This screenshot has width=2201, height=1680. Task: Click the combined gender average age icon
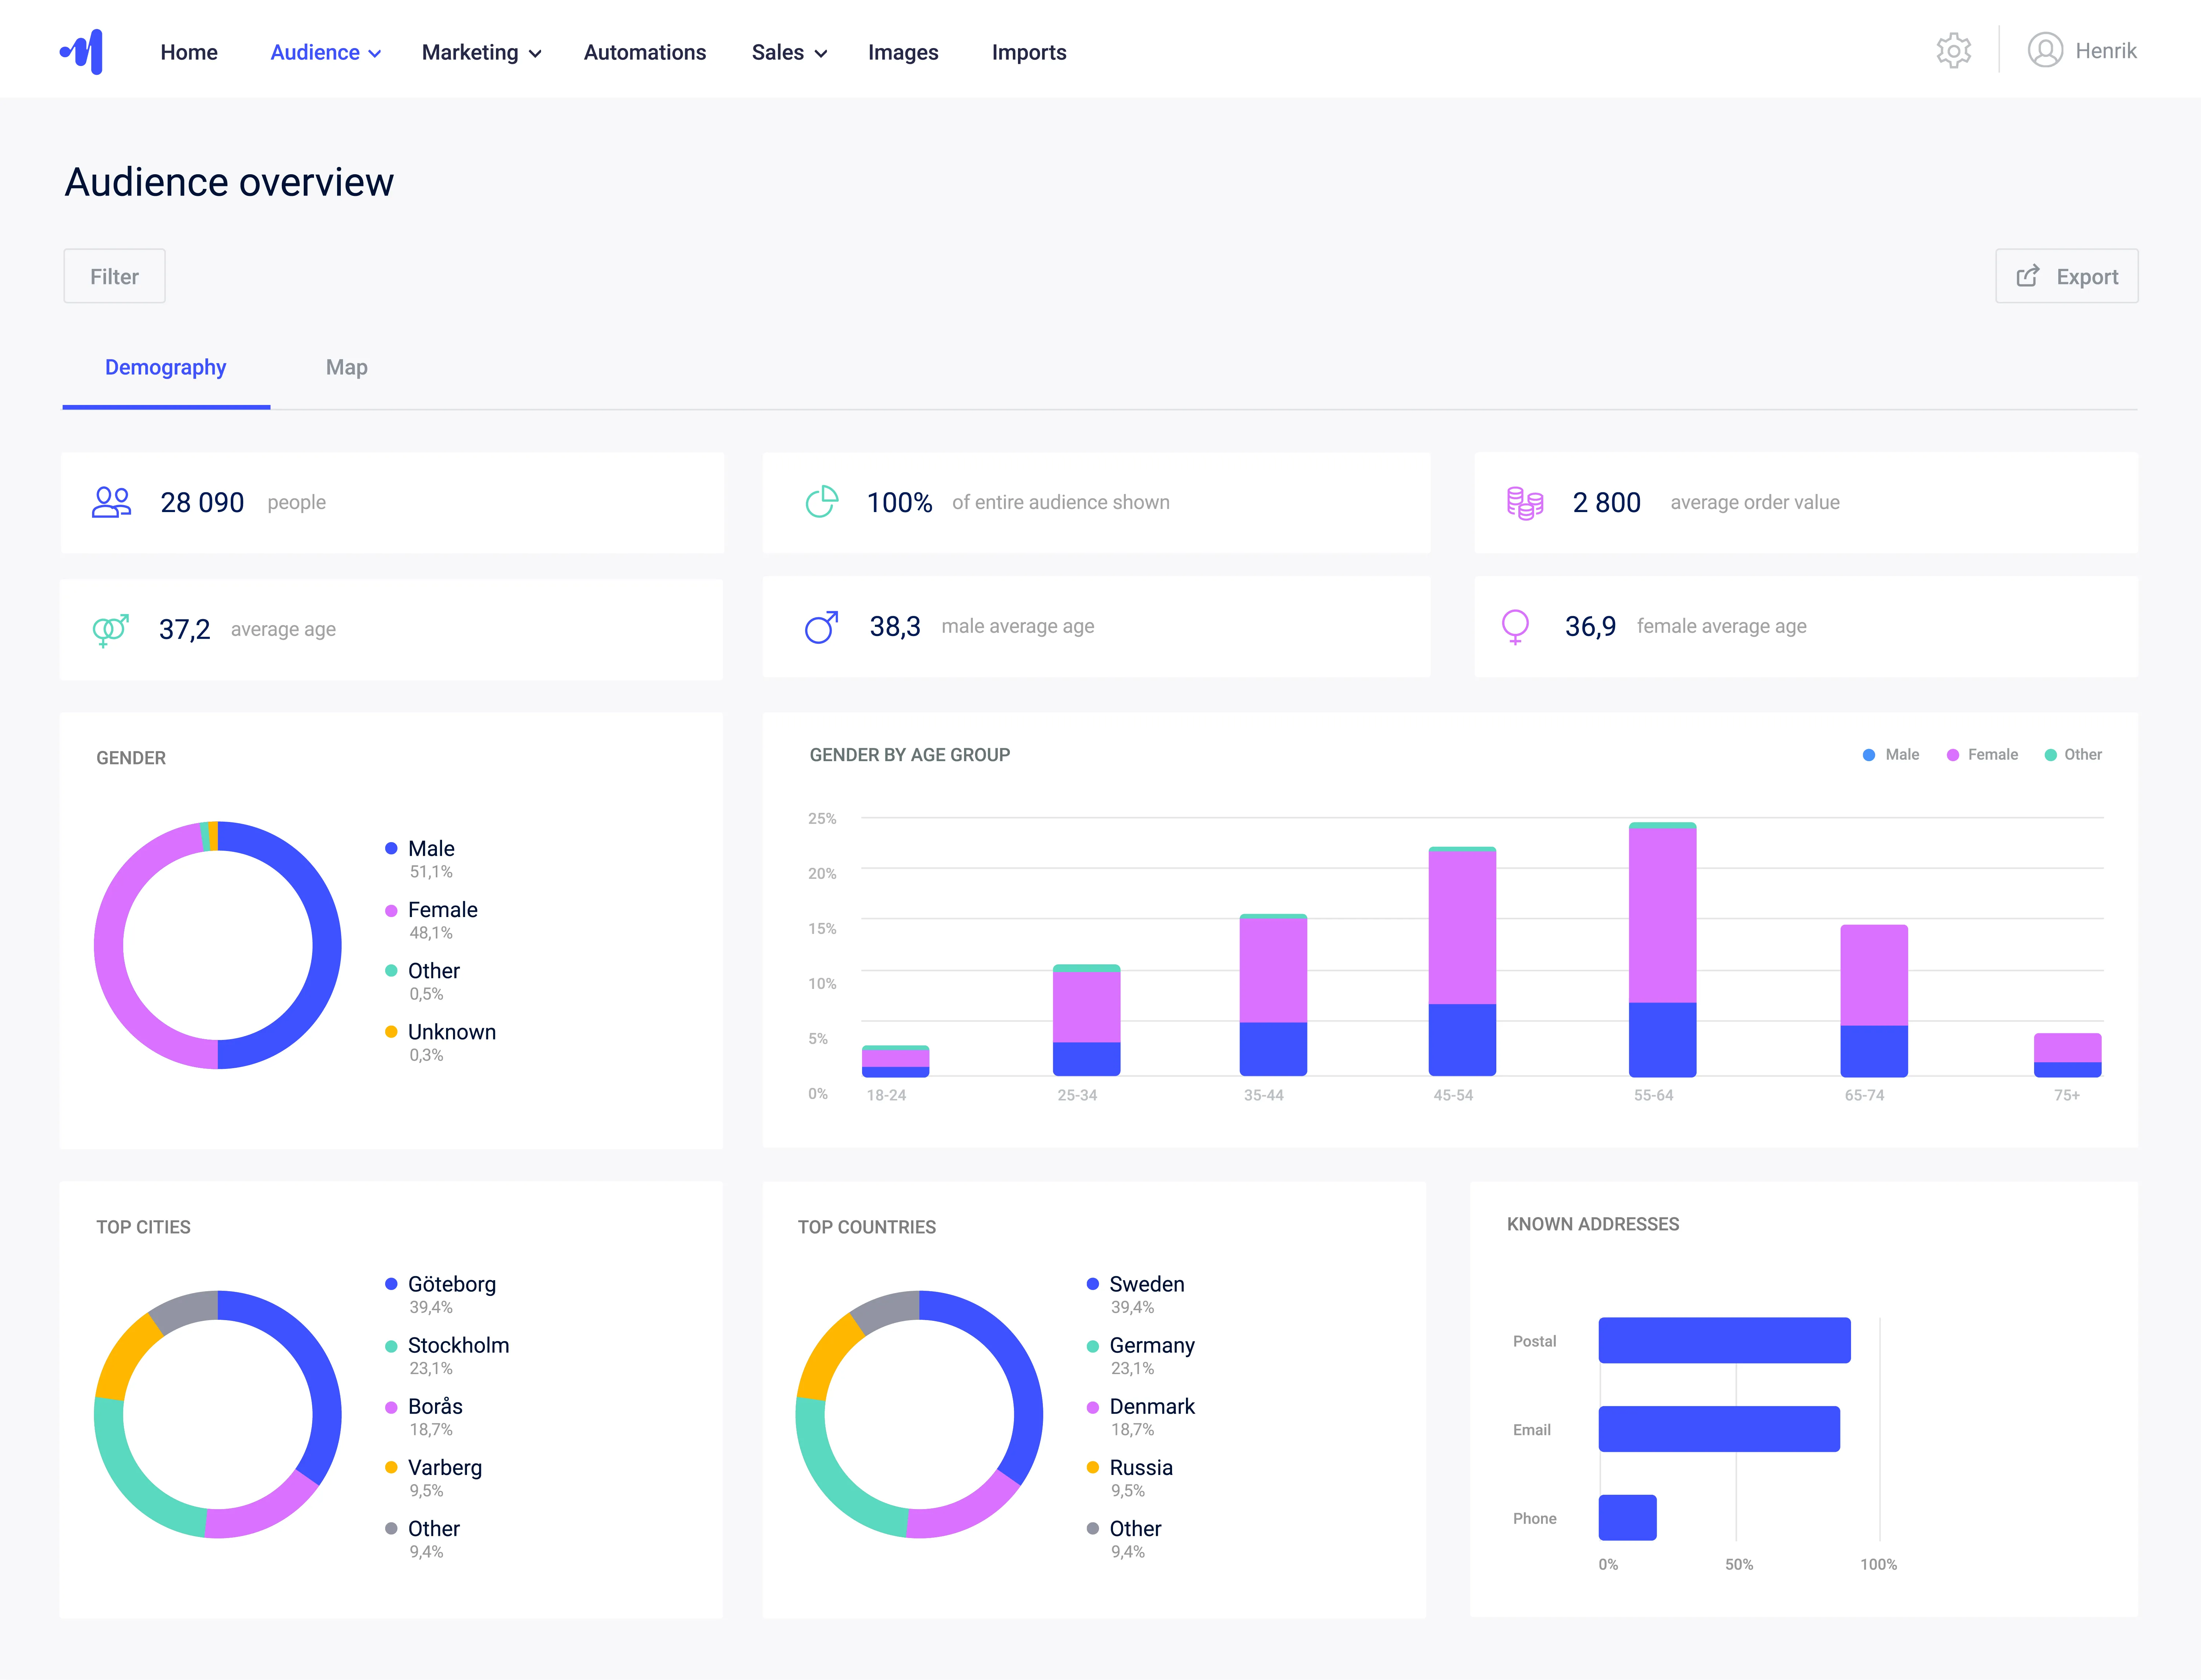(x=110, y=630)
